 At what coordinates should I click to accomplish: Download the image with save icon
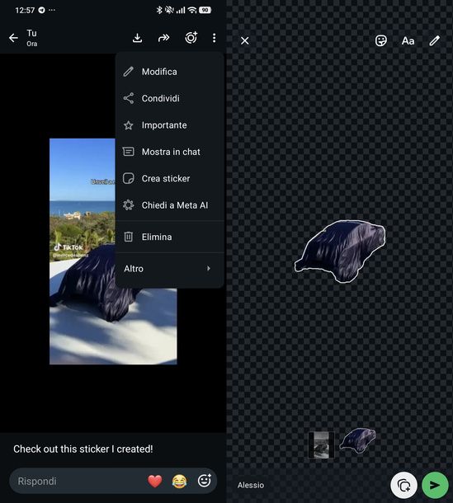pyautogui.click(x=138, y=38)
